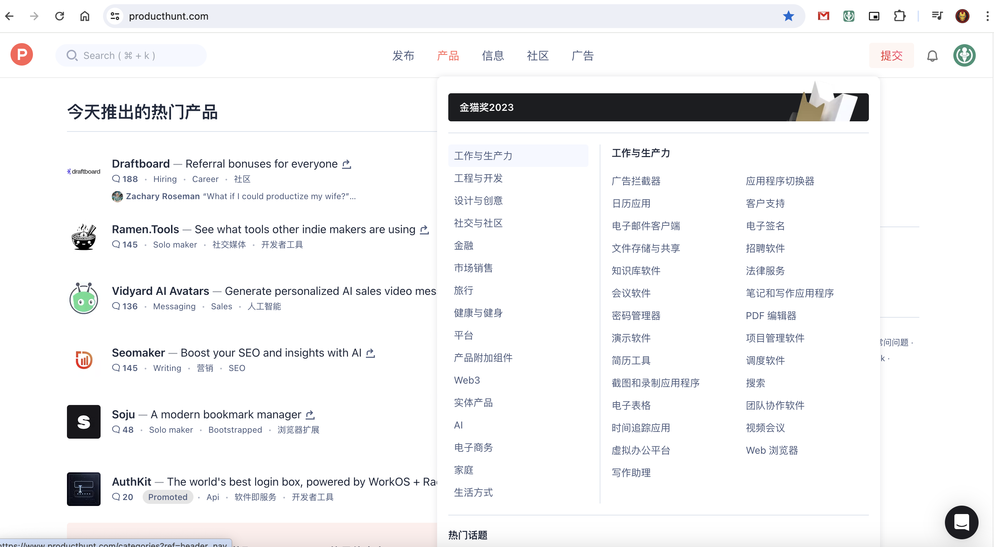Viewport: 994px width, 547px height.
Task: Click the AuthKit logo thumbnail
Action: [83, 489]
